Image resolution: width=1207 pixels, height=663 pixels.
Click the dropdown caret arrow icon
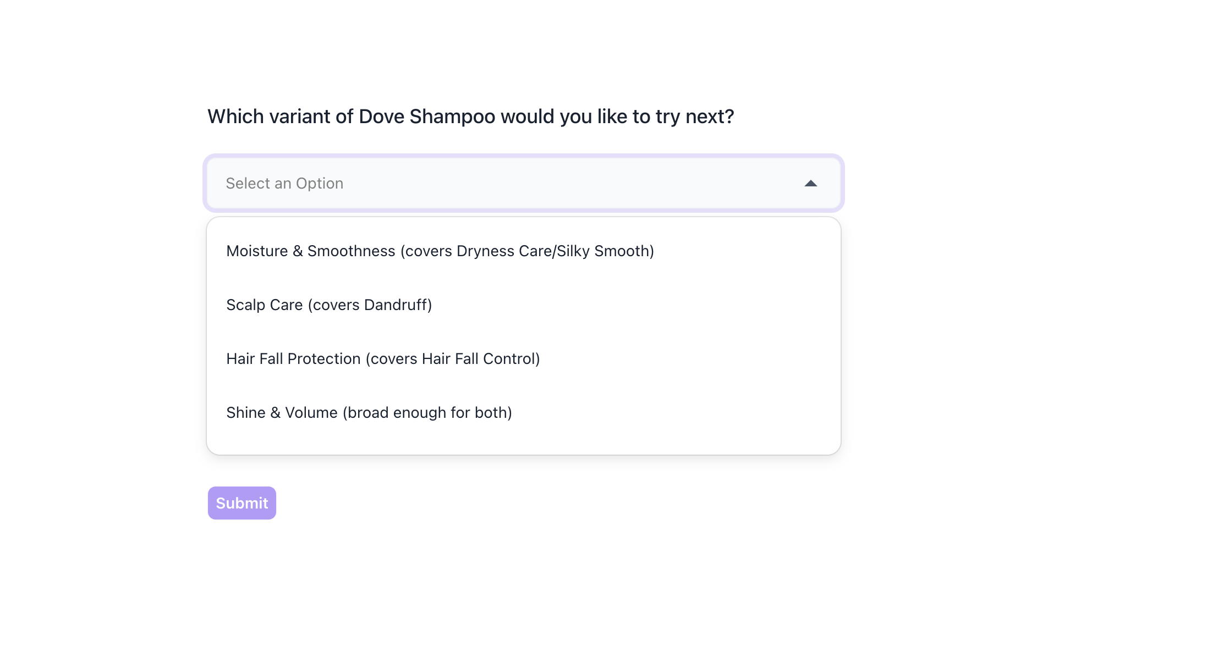pyautogui.click(x=810, y=184)
